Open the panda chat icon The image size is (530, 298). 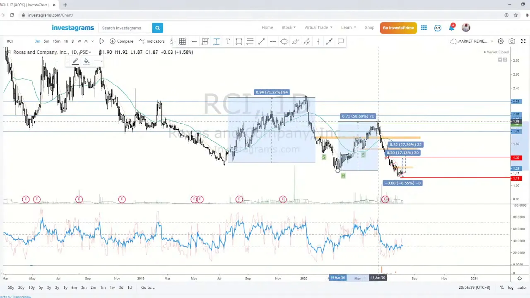[438, 28]
